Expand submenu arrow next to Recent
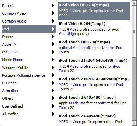137x126 pixels. pyautogui.click(x=53, y=6)
